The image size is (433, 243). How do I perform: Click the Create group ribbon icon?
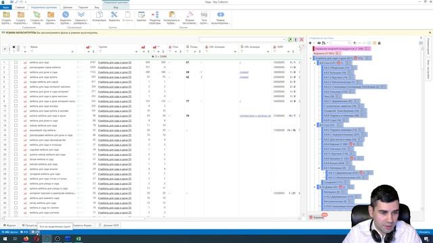click(6, 15)
